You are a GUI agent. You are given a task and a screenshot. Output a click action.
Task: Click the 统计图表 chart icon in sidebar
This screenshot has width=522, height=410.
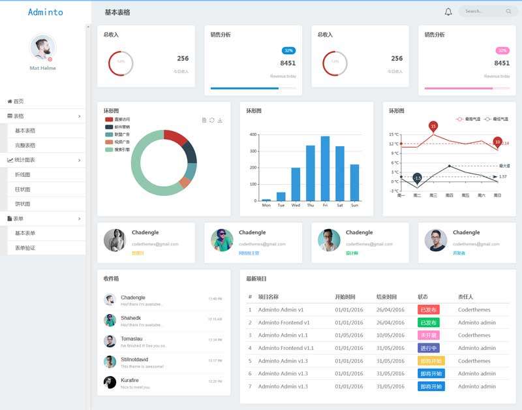click(10, 160)
